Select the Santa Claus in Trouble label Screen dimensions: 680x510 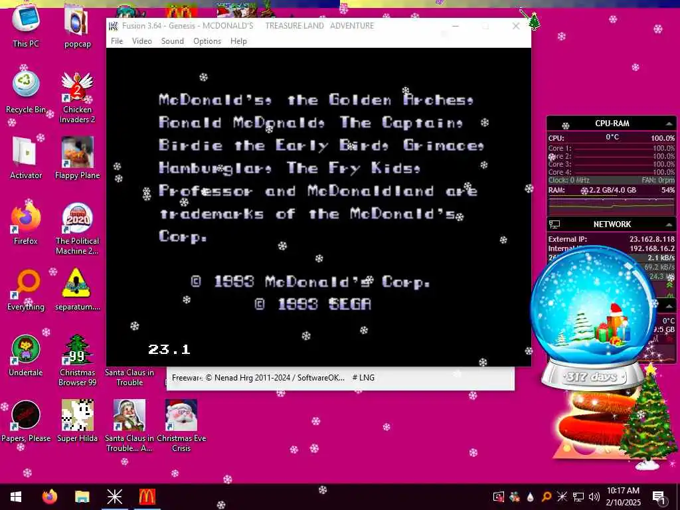point(129,377)
